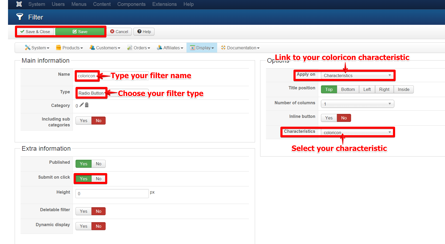445x244 pixels.
Task: Click the trash icon beside Category
Action: click(x=87, y=105)
